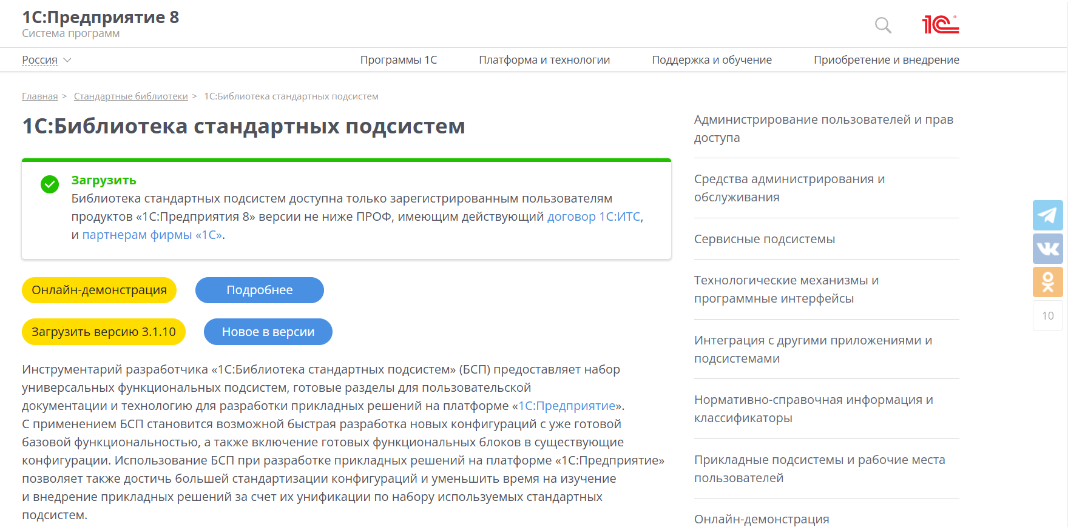Click the green checkmark icon
Viewport: 1068px width, 527px height.
click(x=50, y=184)
